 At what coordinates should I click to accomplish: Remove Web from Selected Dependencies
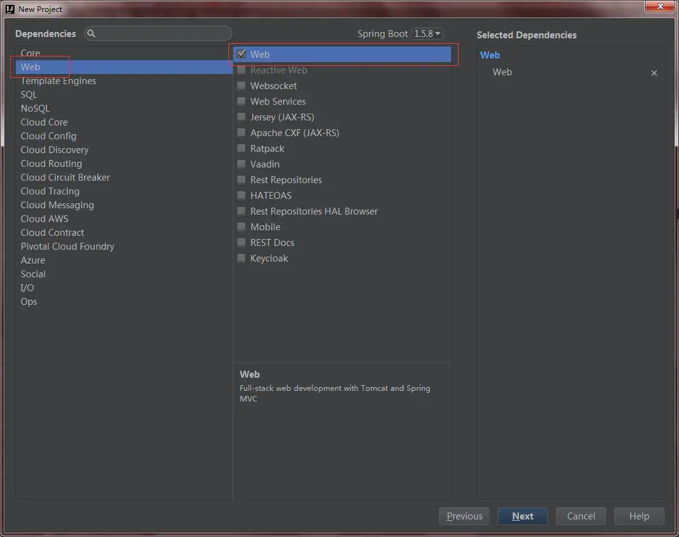coord(654,73)
